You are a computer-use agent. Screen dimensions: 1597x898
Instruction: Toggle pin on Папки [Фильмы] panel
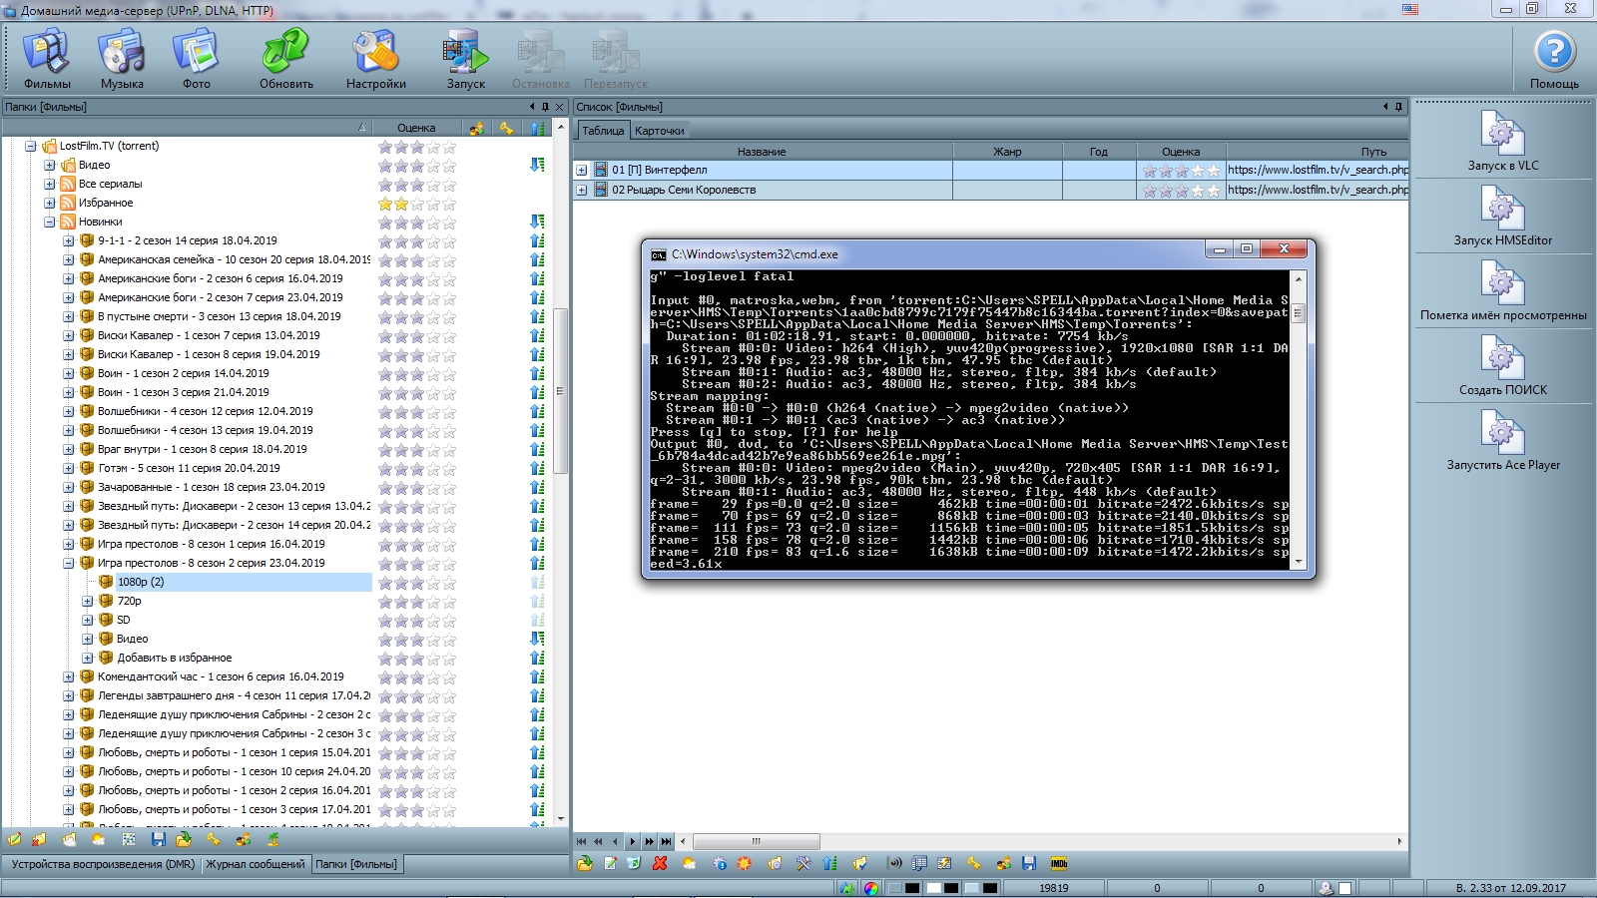point(545,107)
